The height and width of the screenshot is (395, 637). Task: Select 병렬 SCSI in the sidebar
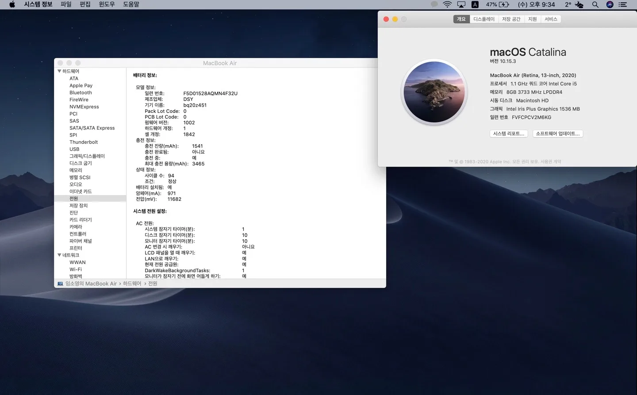(x=80, y=177)
